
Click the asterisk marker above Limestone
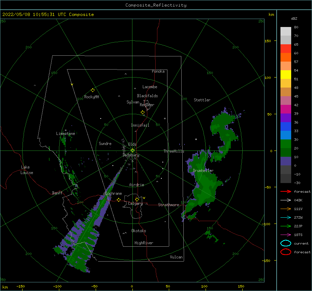click(x=66, y=130)
